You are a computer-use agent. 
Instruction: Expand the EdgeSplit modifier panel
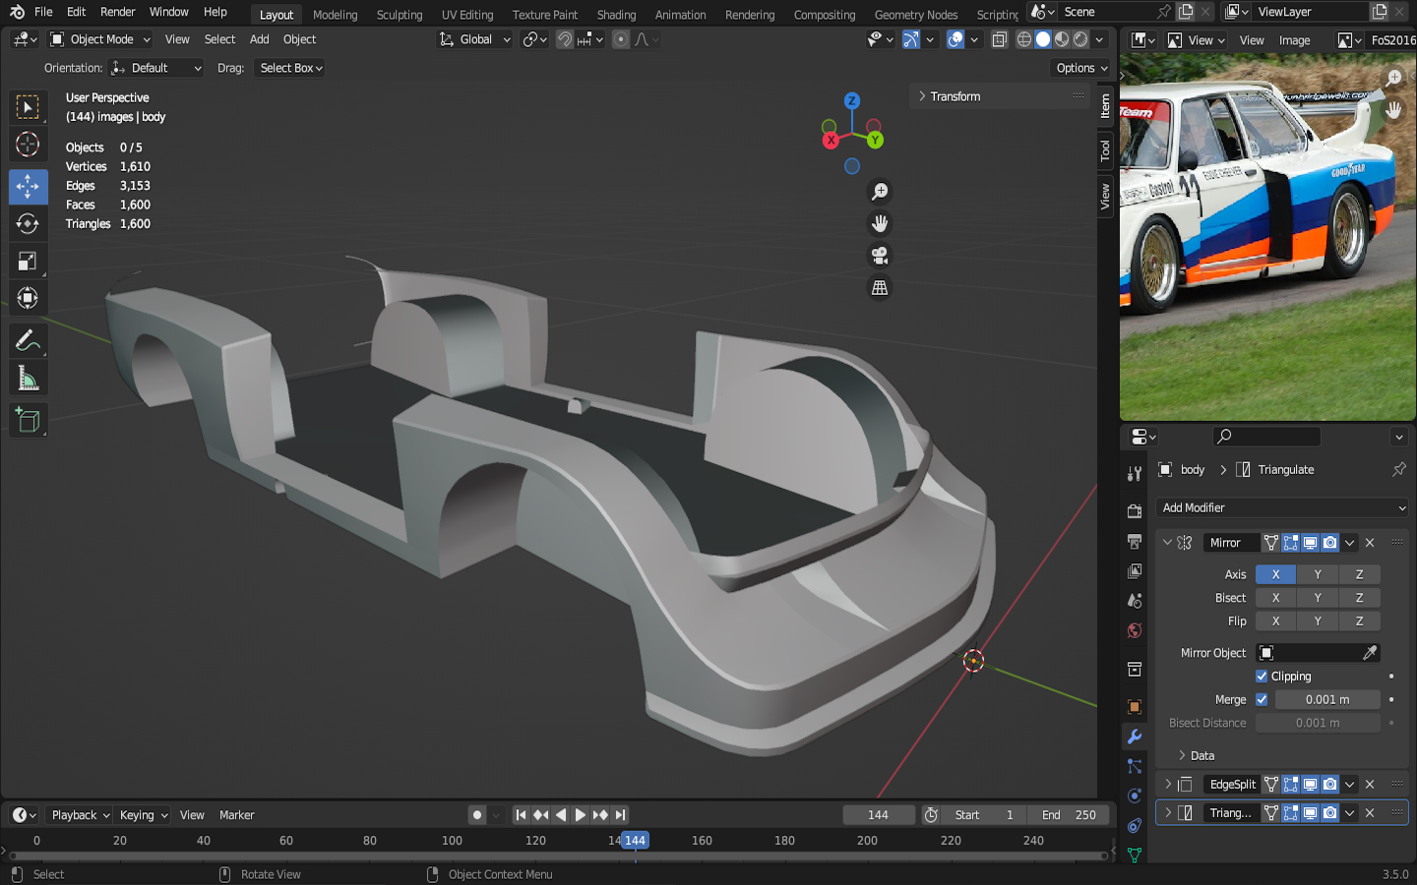(x=1168, y=785)
